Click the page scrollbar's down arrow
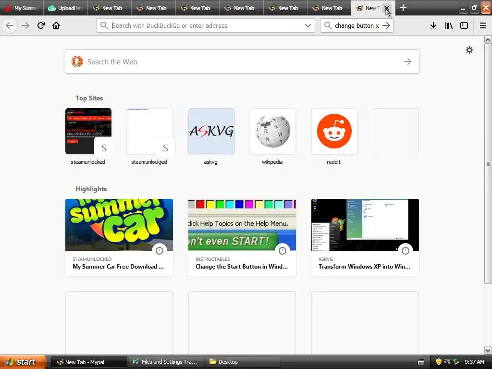Viewport: 492px width, 369px height. click(488, 350)
